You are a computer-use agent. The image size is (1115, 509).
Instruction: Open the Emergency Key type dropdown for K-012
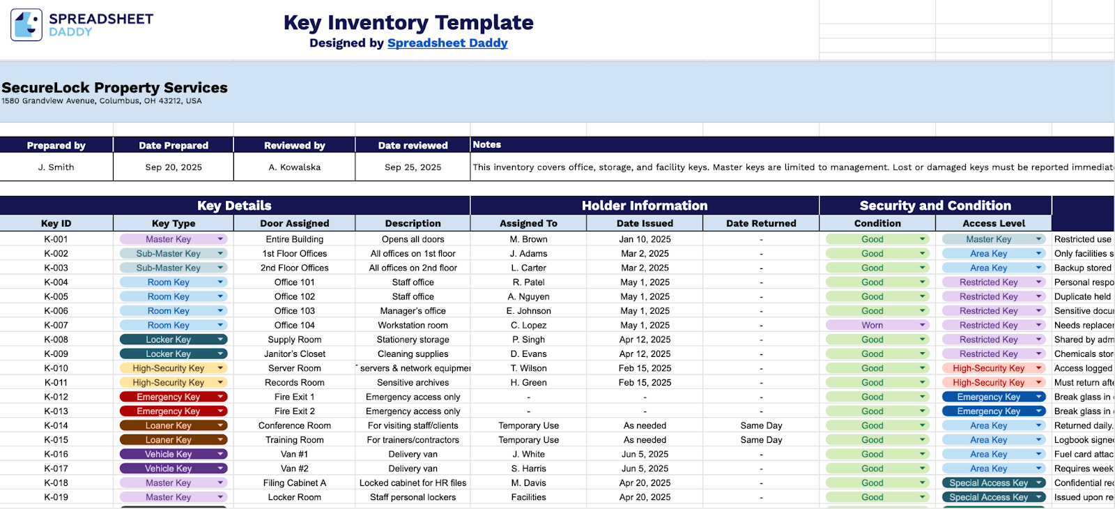221,396
